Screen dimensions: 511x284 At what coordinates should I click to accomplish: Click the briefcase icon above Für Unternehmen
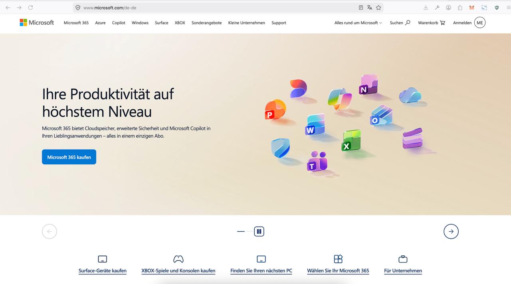click(x=403, y=259)
